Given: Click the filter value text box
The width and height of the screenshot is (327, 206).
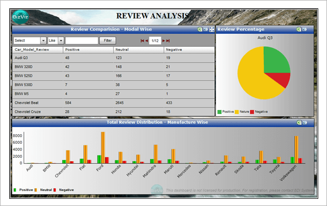Looking at the screenshot, I should tap(82, 41).
